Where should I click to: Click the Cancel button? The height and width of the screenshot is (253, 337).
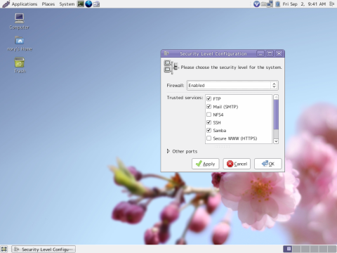[237, 164]
